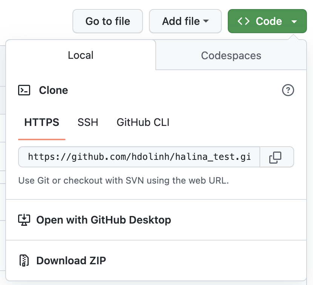Viewport: 313px width, 285px height.
Task: Open with GitHub Desktop
Action: (x=103, y=220)
